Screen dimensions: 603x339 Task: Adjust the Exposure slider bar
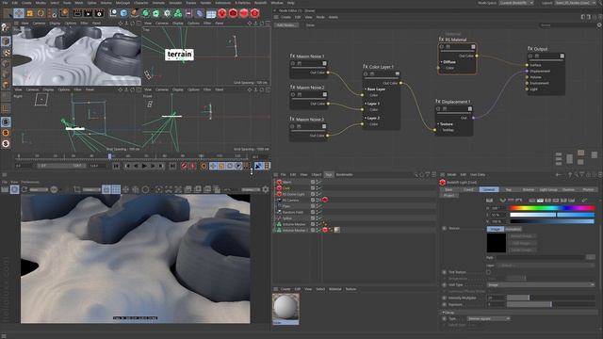(550, 304)
